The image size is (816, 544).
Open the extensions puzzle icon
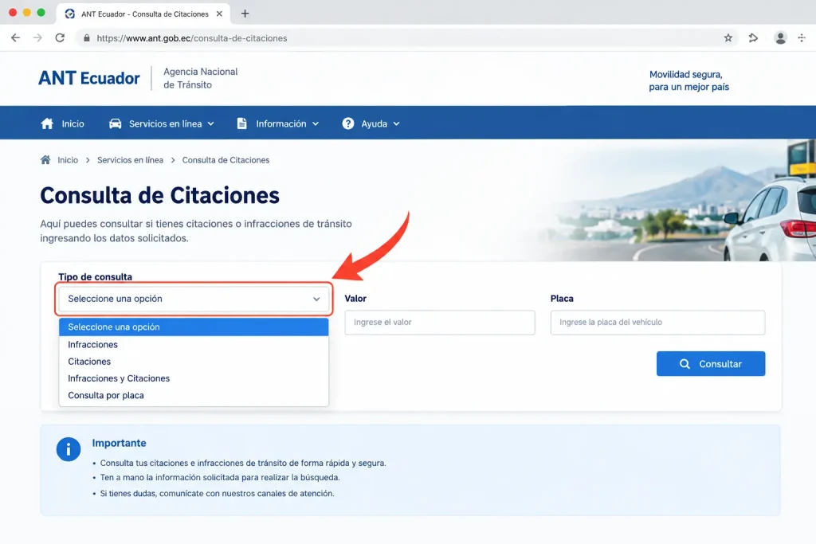click(x=753, y=38)
